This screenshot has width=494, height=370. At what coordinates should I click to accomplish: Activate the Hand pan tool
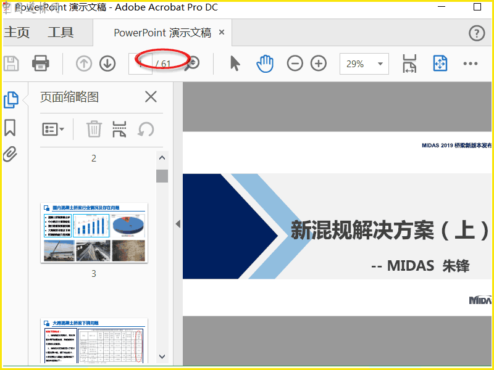pos(265,64)
